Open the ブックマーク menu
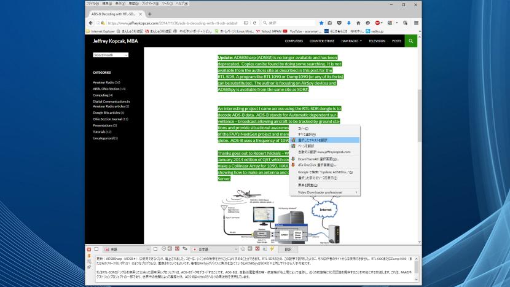This screenshot has width=510, height=287. pos(150,3)
